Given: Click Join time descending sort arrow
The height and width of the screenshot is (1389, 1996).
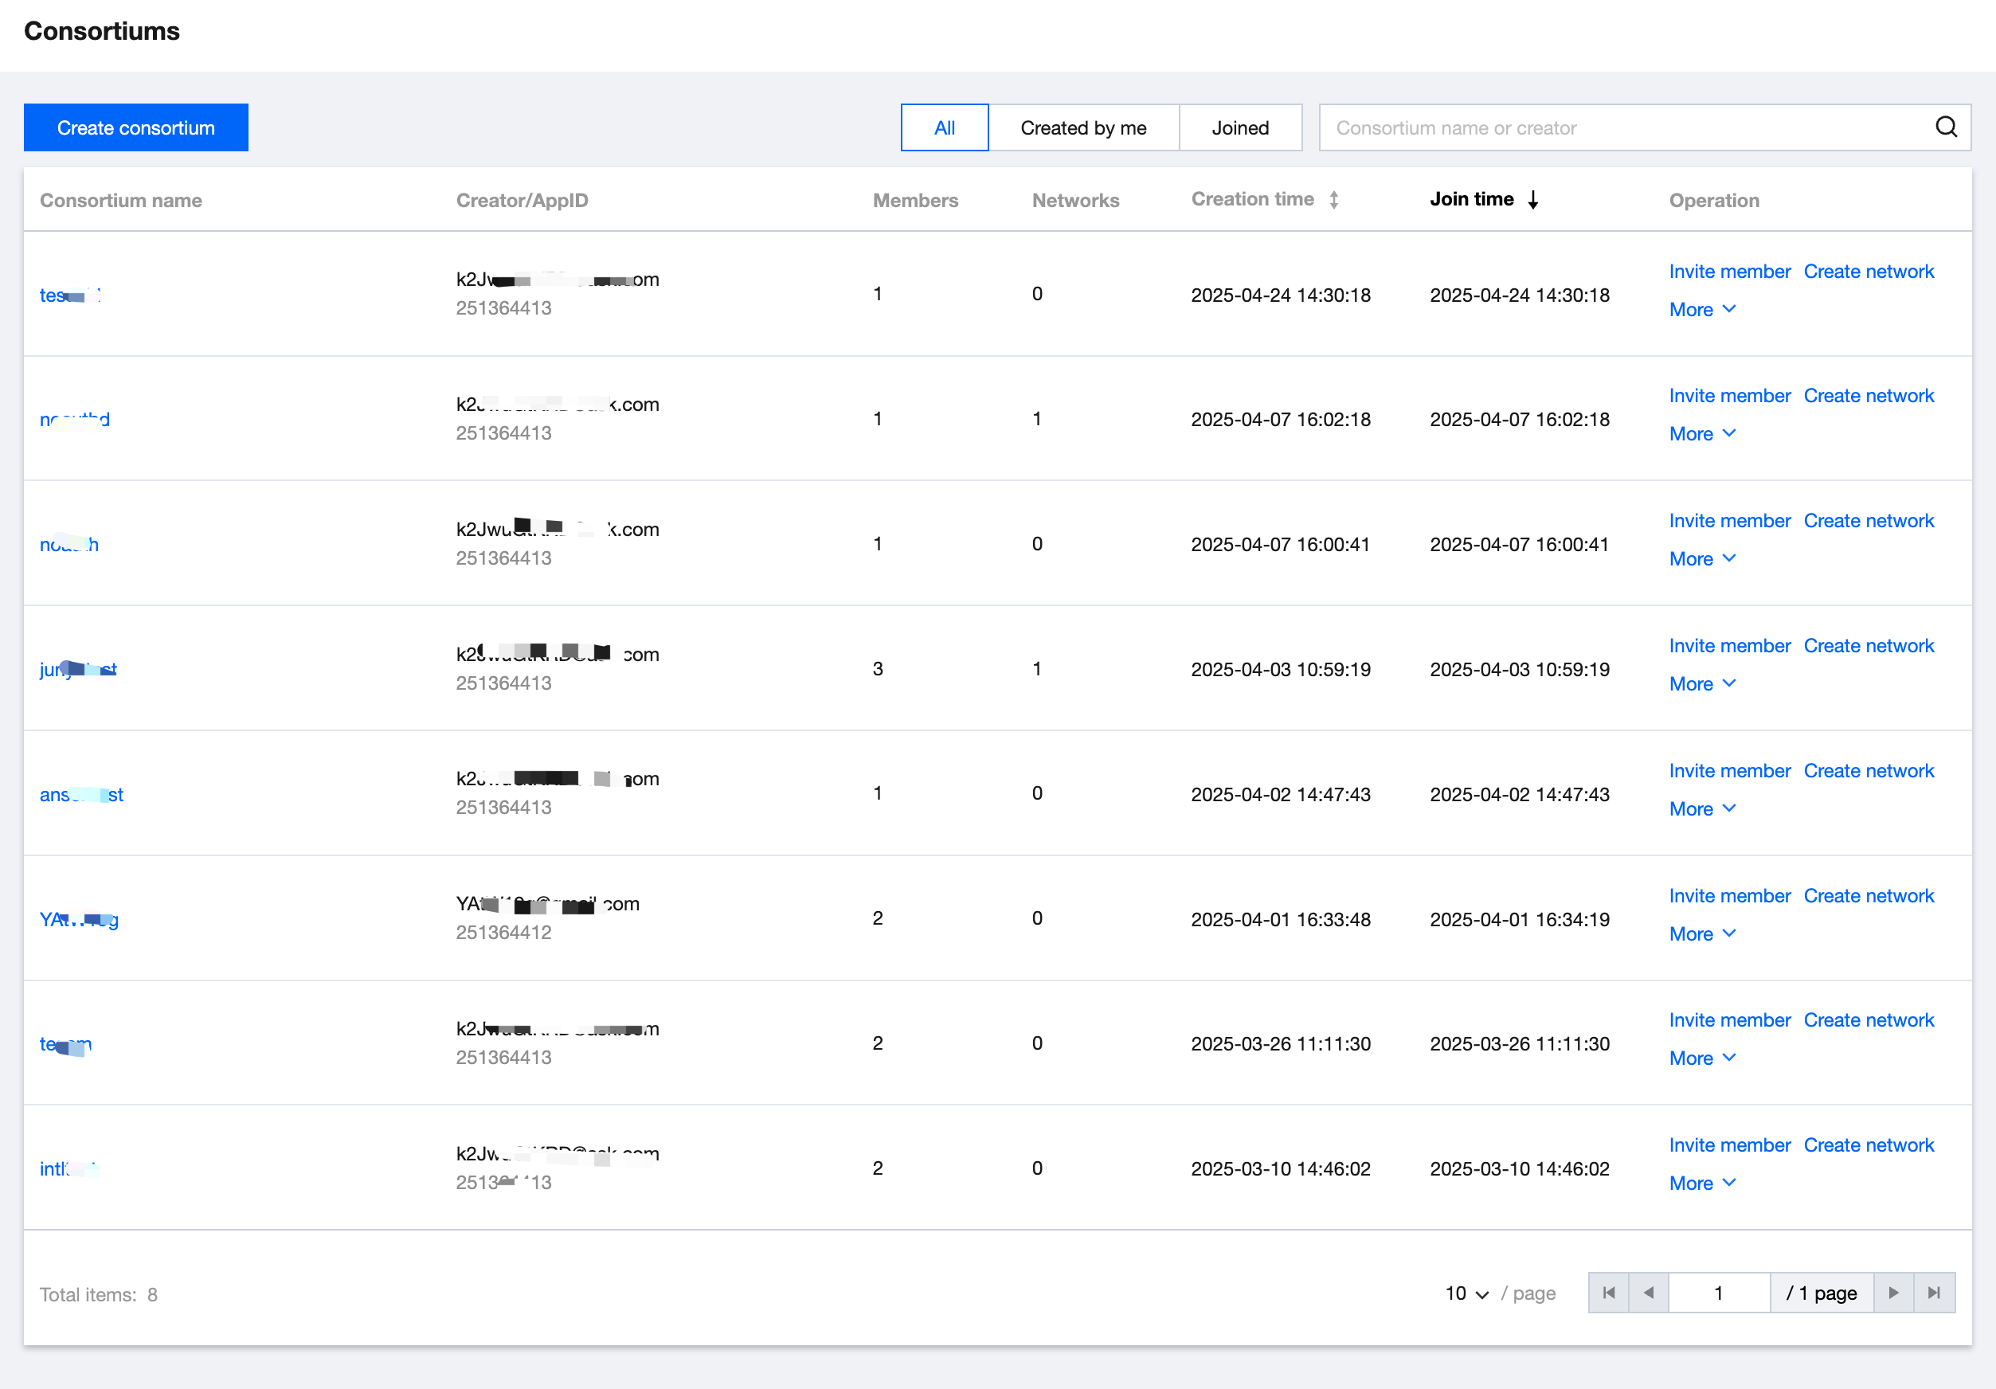Looking at the screenshot, I should tap(1533, 200).
